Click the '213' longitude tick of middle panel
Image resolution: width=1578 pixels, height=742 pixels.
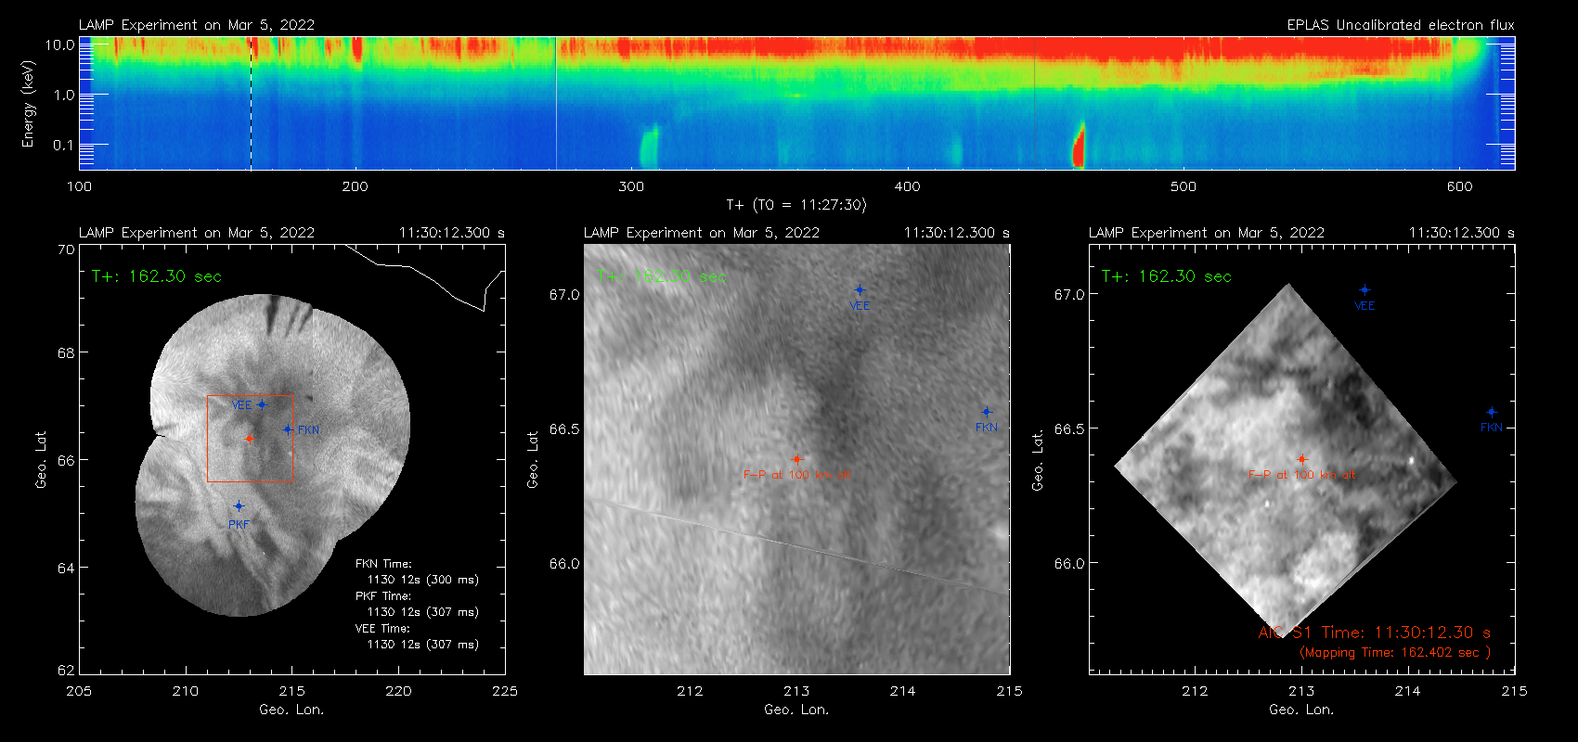[x=796, y=691]
